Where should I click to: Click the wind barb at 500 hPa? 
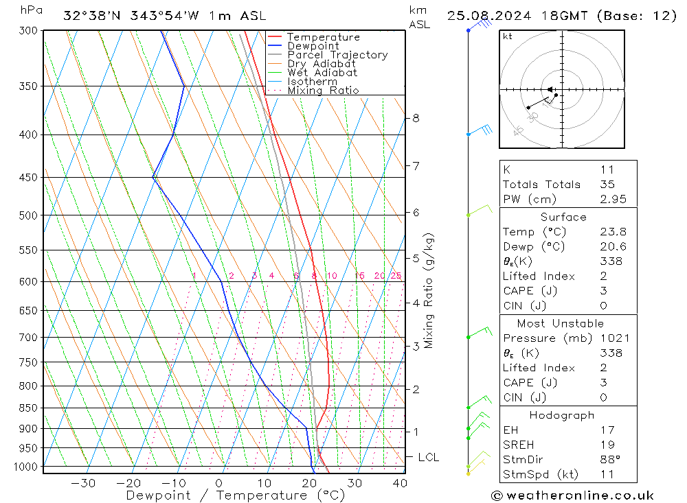coord(480,210)
